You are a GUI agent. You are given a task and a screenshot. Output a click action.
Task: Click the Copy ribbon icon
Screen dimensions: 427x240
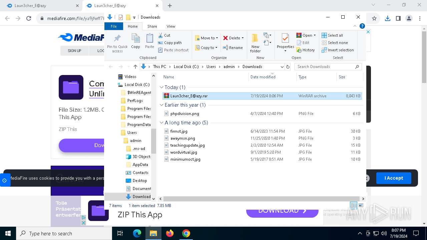pyautogui.click(x=135, y=41)
